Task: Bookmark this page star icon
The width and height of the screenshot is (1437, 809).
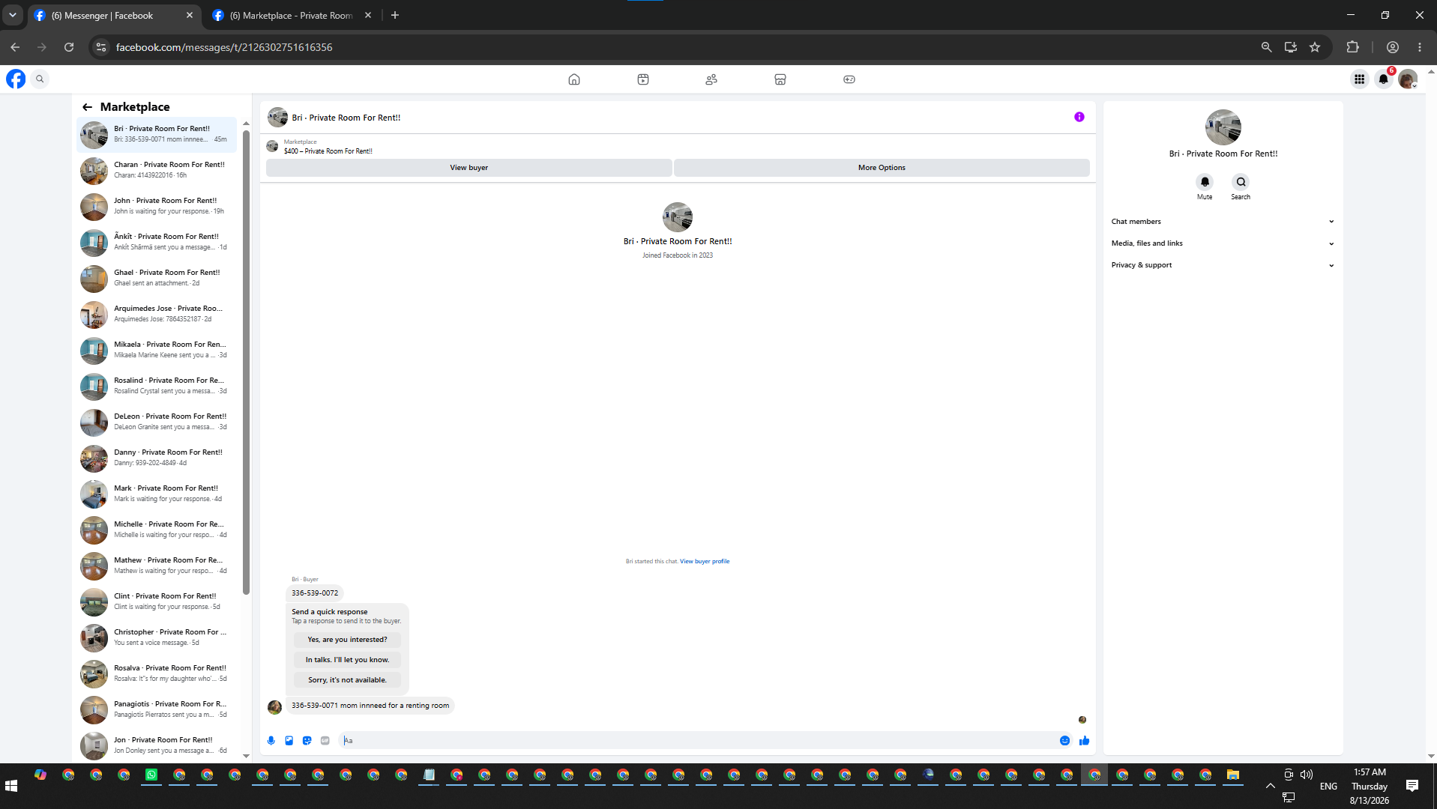Action: [x=1315, y=47]
